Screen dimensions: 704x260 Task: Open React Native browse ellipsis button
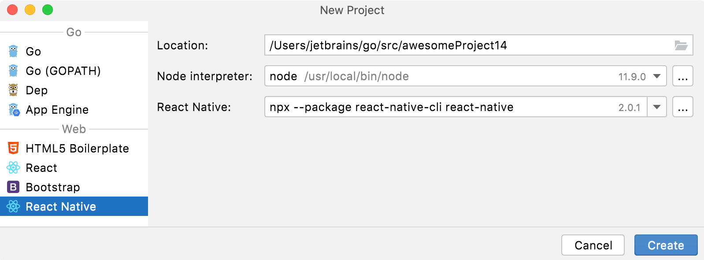683,107
